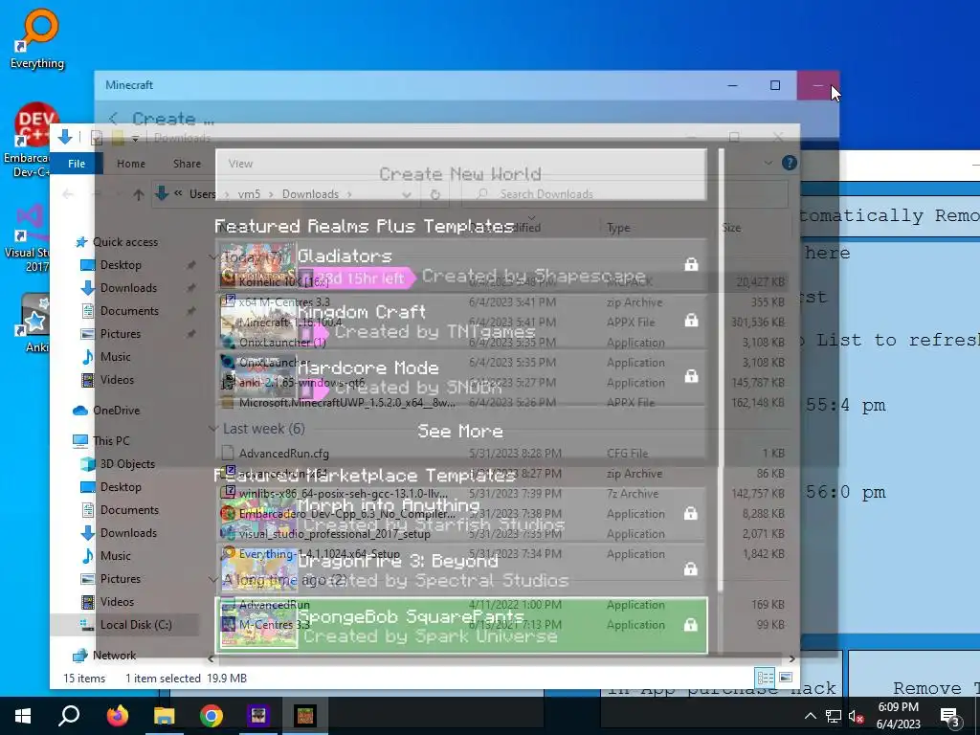This screenshot has height=735, width=980.
Task: Select Quick access in navigation pane
Action: pos(125,242)
